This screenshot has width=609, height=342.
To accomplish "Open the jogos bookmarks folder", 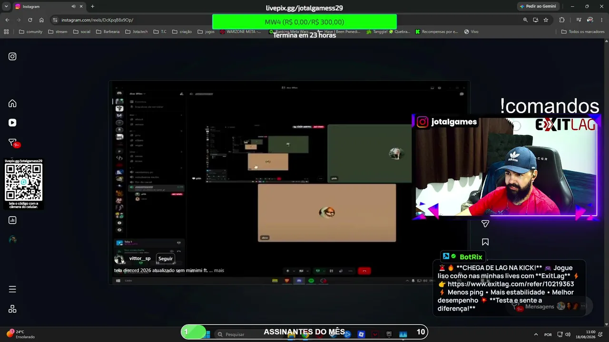I will click(206, 32).
